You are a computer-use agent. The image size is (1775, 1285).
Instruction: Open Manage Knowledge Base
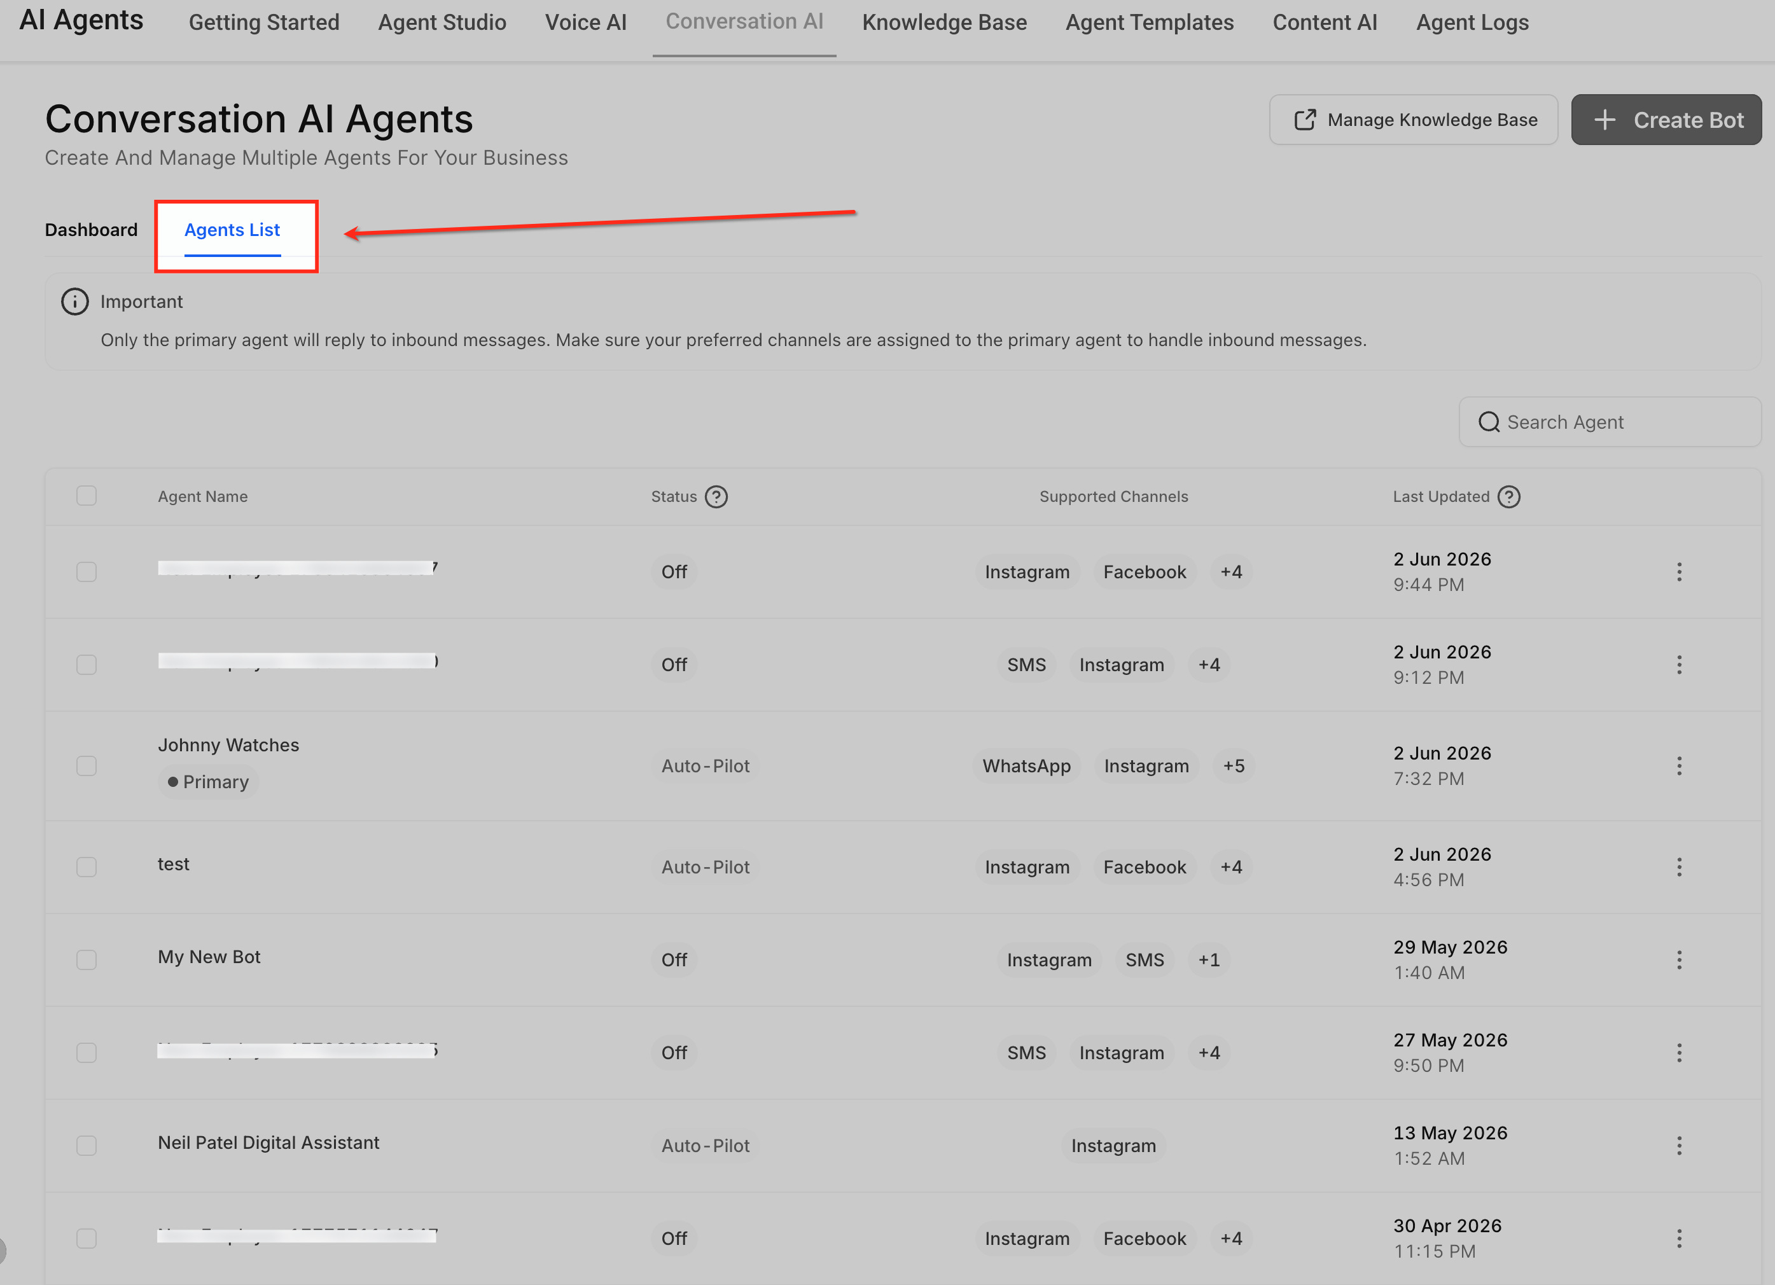pyautogui.click(x=1414, y=120)
